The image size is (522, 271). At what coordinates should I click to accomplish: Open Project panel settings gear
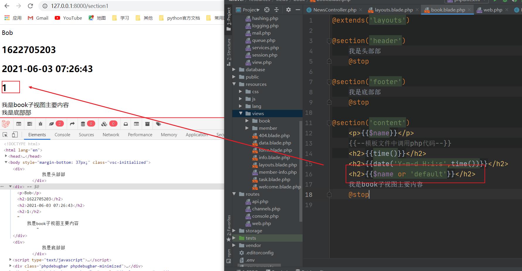pyautogui.click(x=289, y=10)
